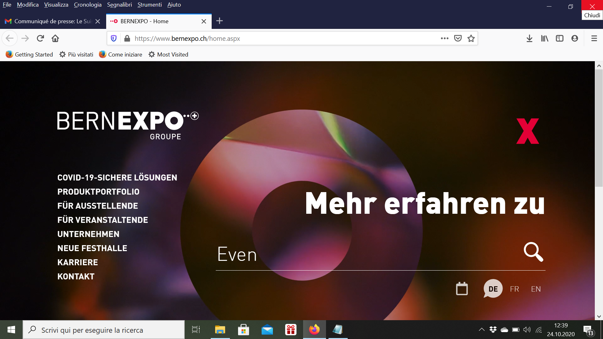Open PRODUKTPORTFOLIO menu item
Image resolution: width=603 pixels, height=339 pixels.
[x=98, y=192]
